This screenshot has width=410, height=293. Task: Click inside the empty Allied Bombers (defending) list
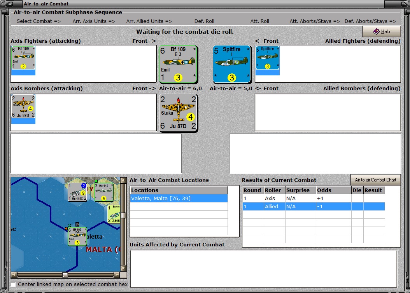(328, 112)
